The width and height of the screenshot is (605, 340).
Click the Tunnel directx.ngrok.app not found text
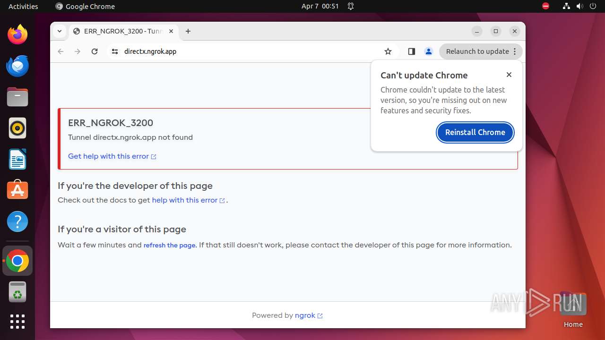pos(130,137)
